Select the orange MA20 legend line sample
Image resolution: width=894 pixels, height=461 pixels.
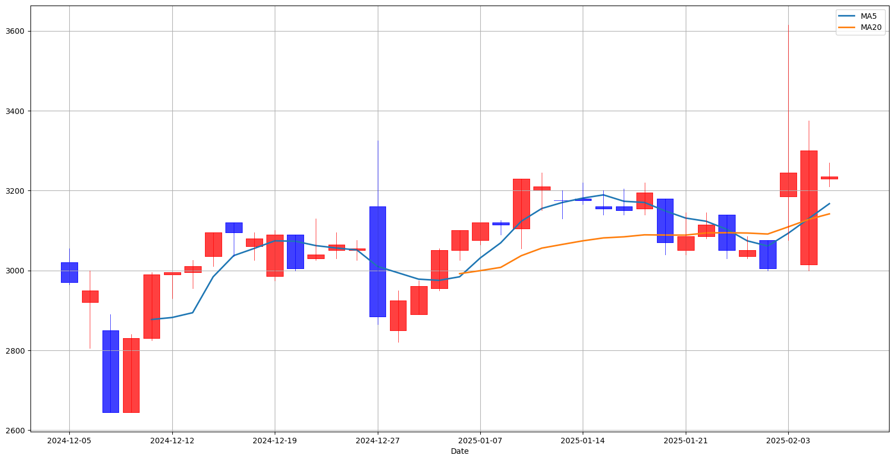tap(847, 27)
